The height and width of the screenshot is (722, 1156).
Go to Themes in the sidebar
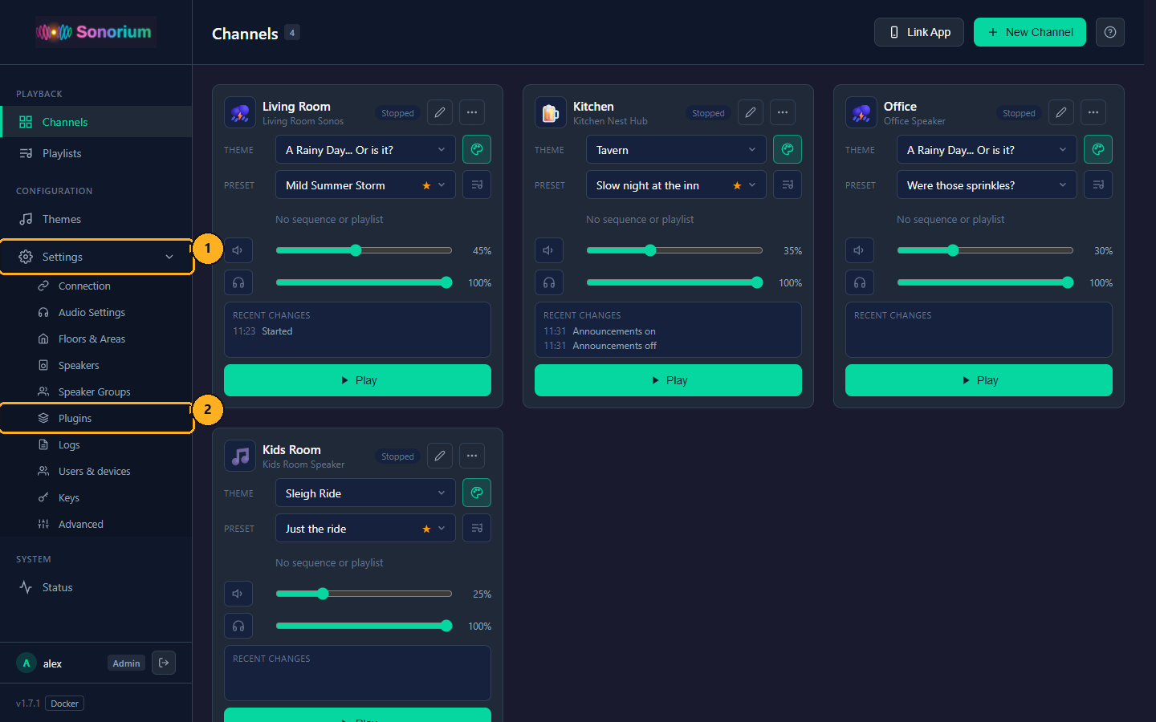click(x=96, y=219)
